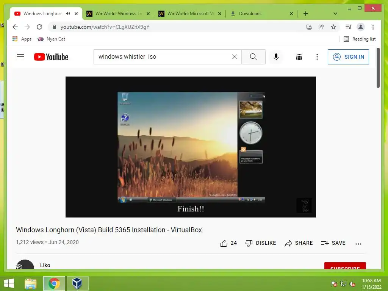The height and width of the screenshot is (291, 388).
Task: Open the Reading list
Action: (x=360, y=39)
